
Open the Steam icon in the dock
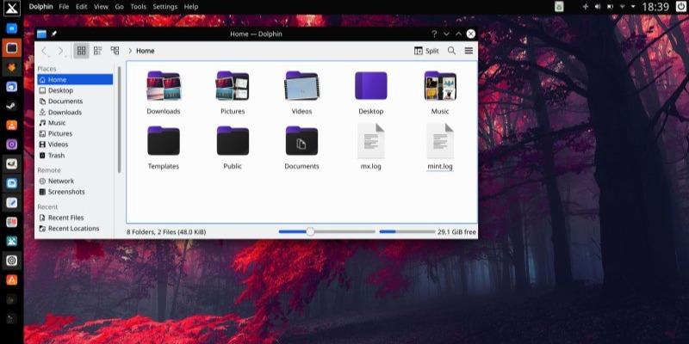[x=12, y=106]
